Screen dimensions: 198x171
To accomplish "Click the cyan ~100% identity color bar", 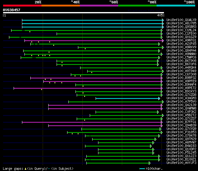I will click(x=176, y=6).
